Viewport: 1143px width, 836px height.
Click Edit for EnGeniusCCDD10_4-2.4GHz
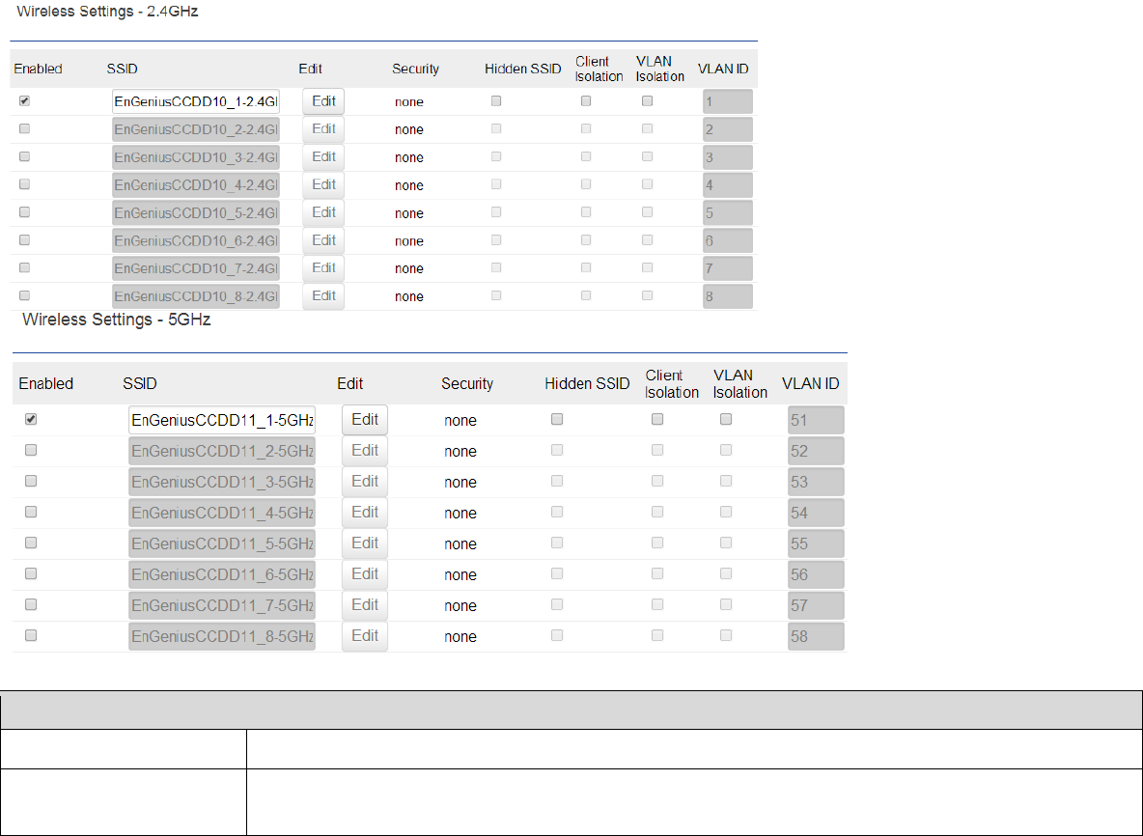click(323, 184)
